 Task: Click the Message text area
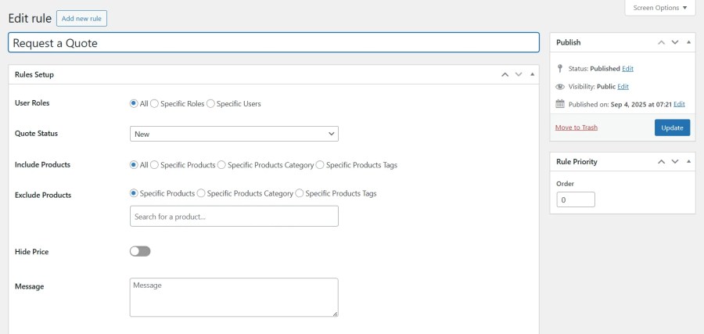click(234, 297)
